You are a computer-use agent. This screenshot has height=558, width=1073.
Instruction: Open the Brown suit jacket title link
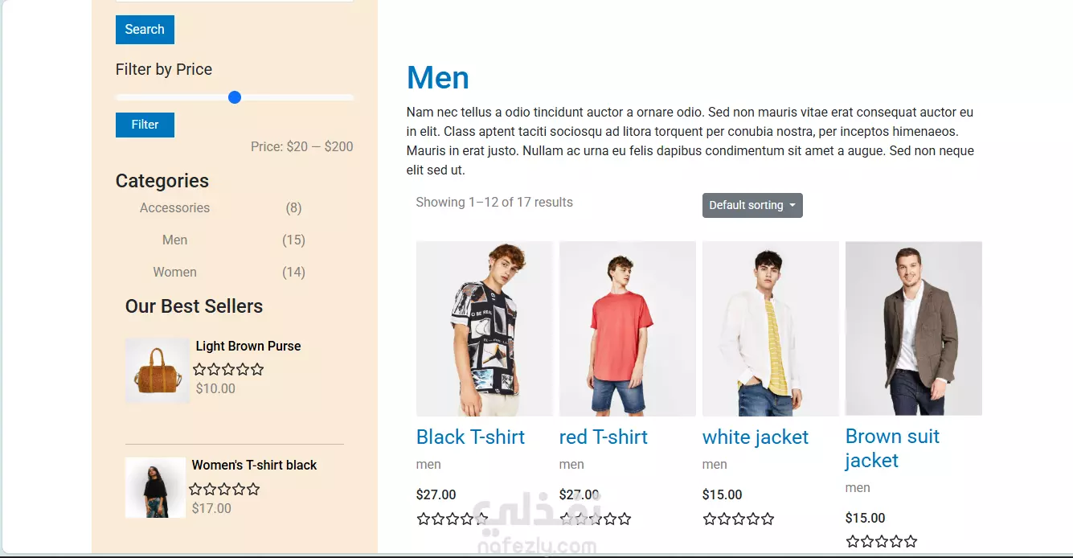892,448
